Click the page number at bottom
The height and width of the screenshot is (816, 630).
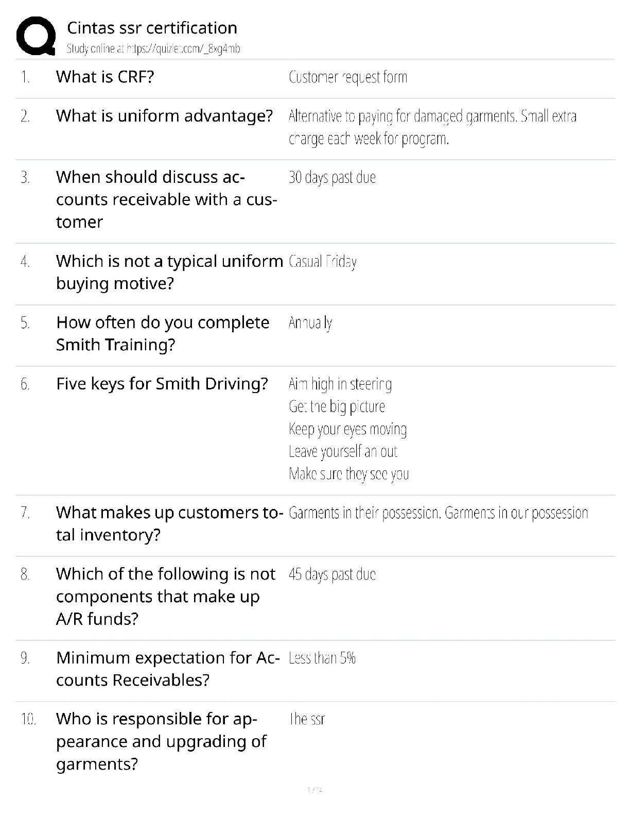tap(314, 790)
